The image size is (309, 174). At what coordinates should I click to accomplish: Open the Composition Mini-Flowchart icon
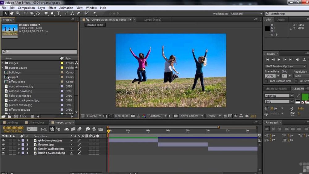43,129
